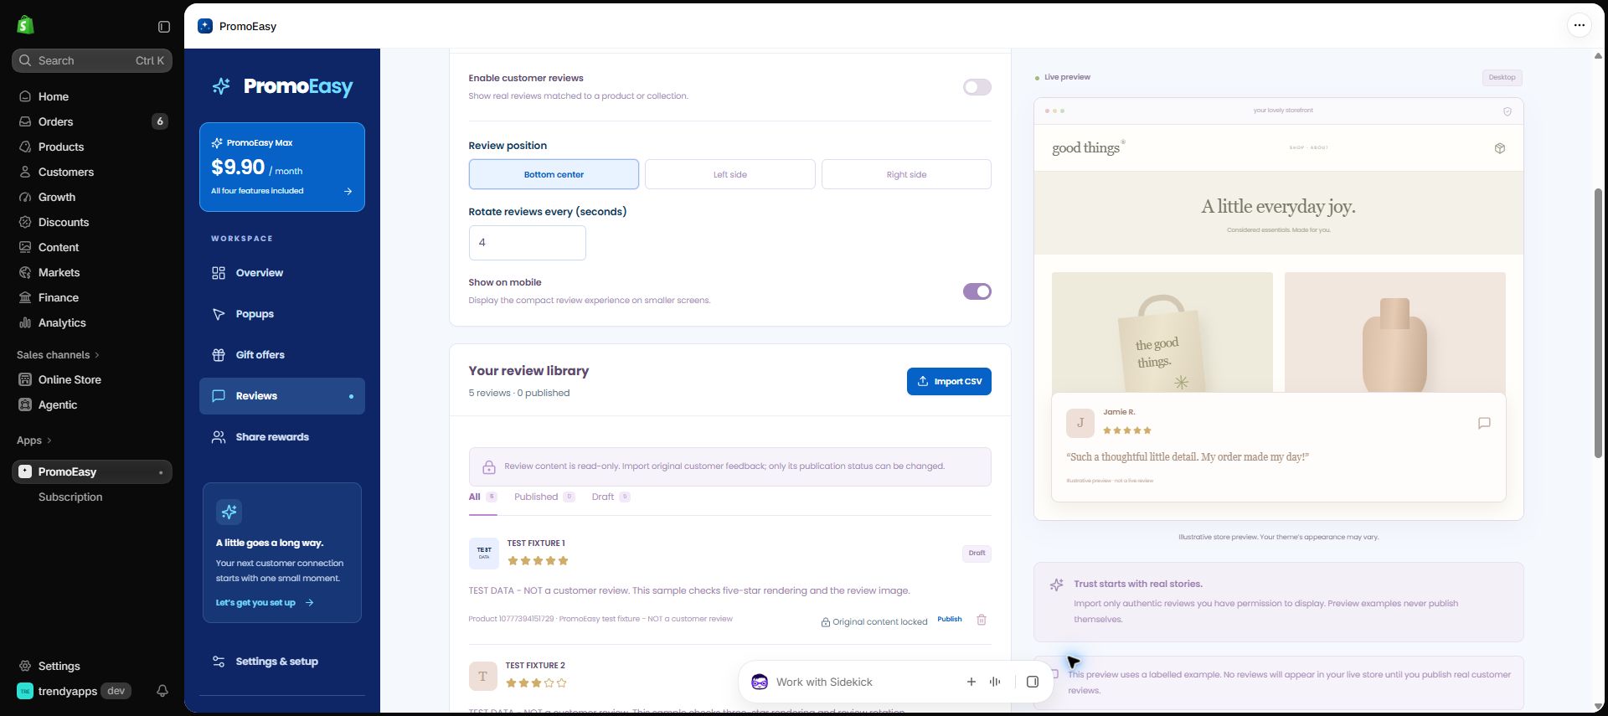The width and height of the screenshot is (1608, 716).
Task: Click the Shopify logo icon
Action: point(25,25)
